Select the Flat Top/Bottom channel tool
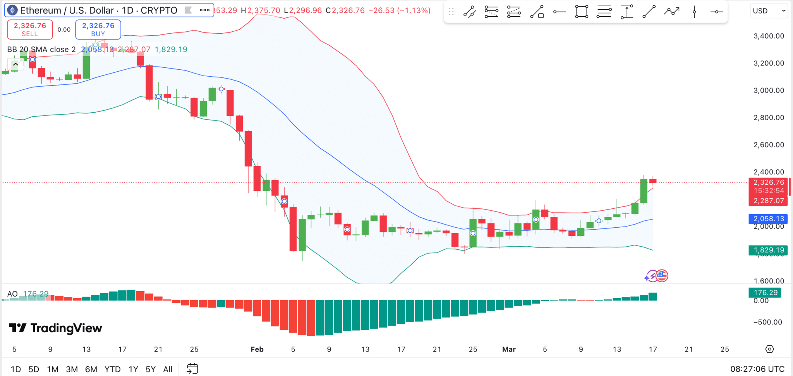793x376 pixels. pos(491,12)
